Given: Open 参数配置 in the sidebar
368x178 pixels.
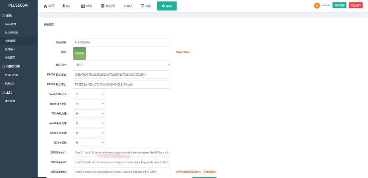Looking at the screenshot, I should (10, 57).
